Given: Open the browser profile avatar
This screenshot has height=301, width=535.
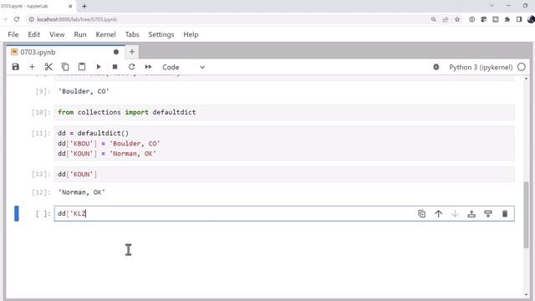Looking at the screenshot, I should (x=531, y=19).
